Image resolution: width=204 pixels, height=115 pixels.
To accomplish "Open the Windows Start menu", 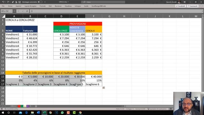I will point(3,112).
